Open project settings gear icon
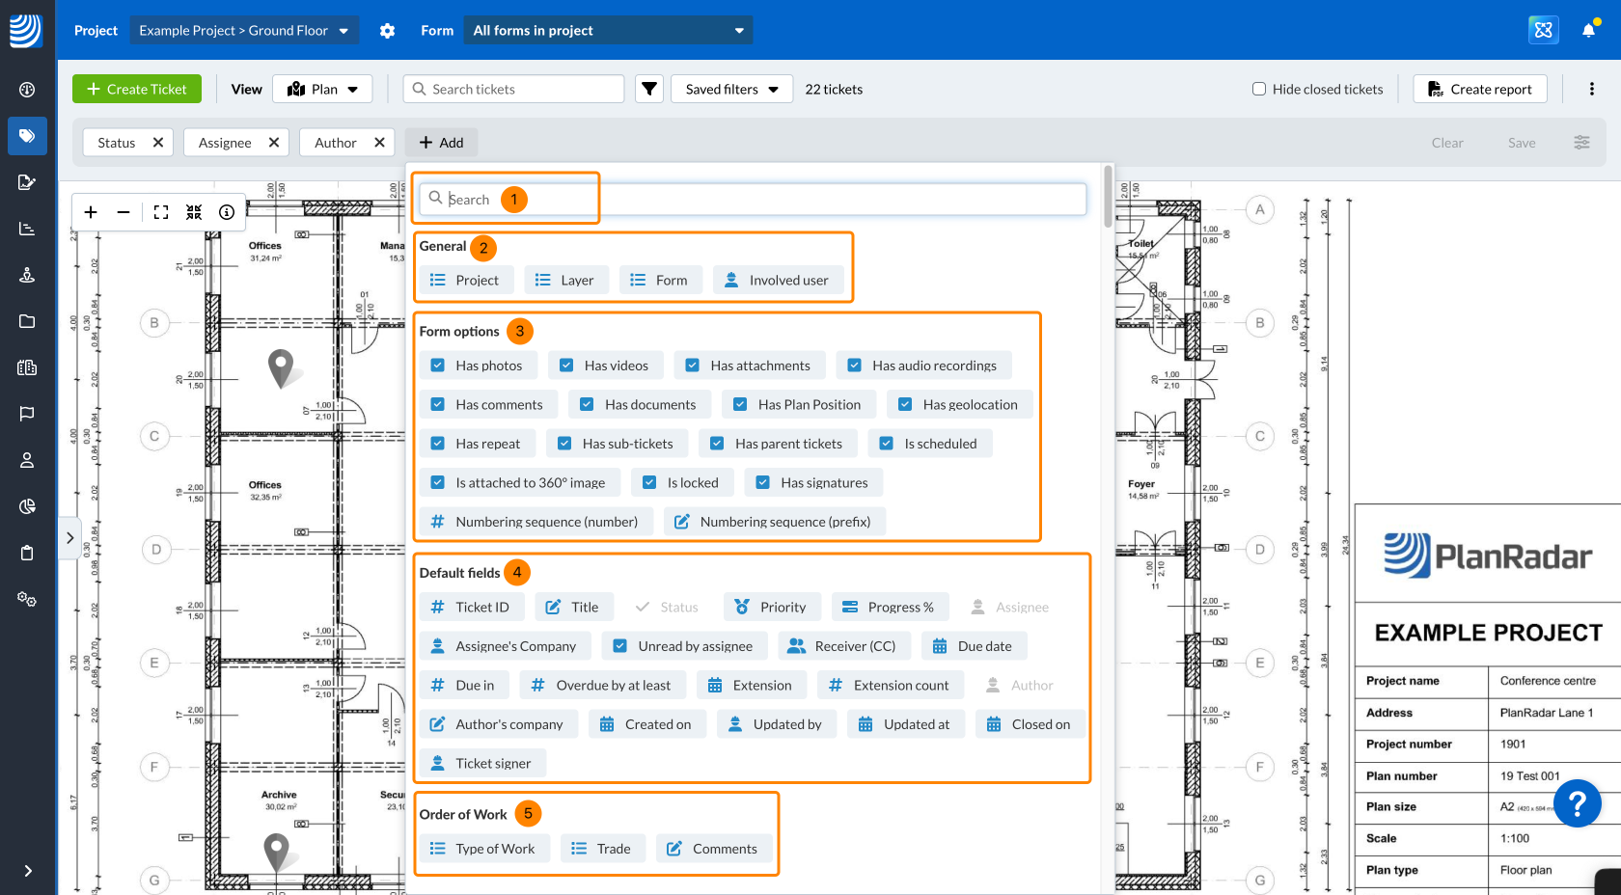The image size is (1621, 895). tap(387, 31)
